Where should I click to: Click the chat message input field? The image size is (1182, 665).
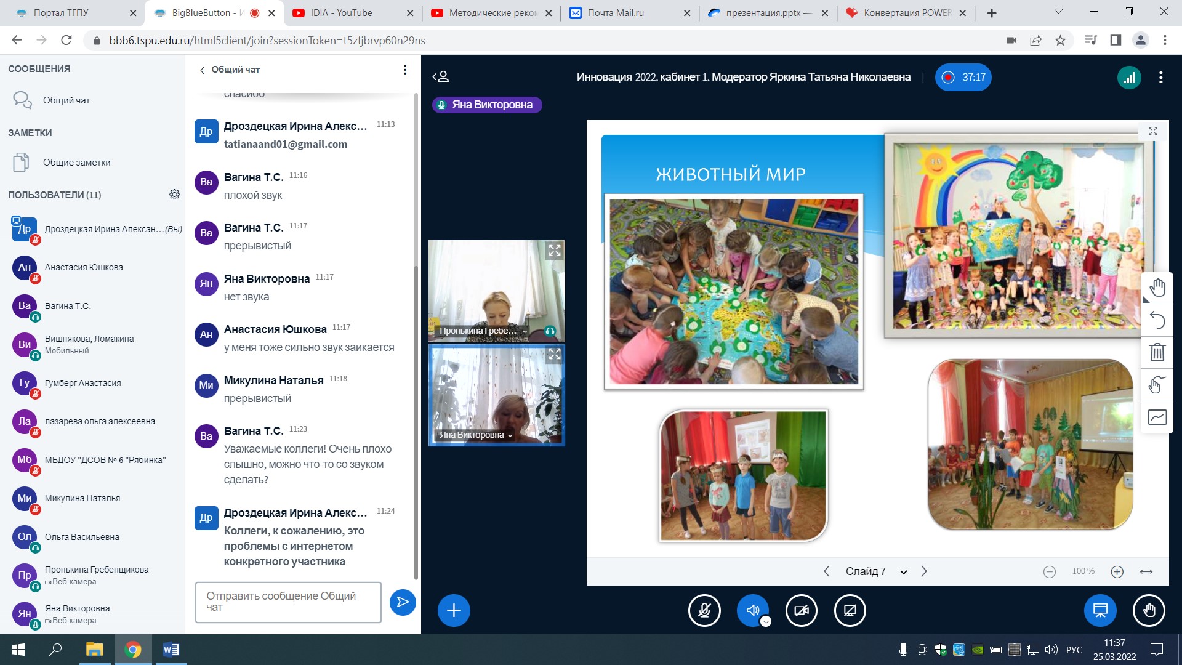[288, 602]
